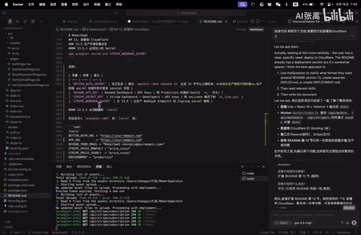The height and width of the screenshot is (235, 361).
Task: Click the Bluetooth icon in menu bar
Action: (287, 4)
